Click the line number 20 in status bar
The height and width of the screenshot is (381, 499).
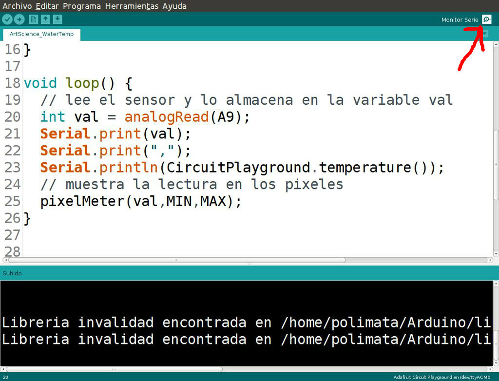click(5, 377)
